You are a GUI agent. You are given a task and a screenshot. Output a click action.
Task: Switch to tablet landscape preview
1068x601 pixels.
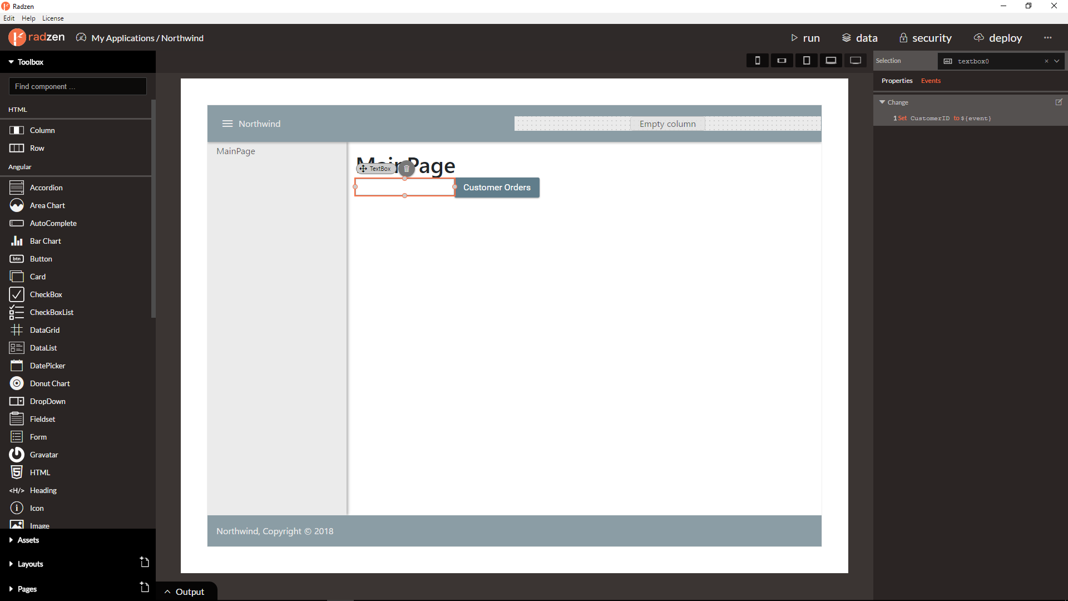[x=830, y=60]
